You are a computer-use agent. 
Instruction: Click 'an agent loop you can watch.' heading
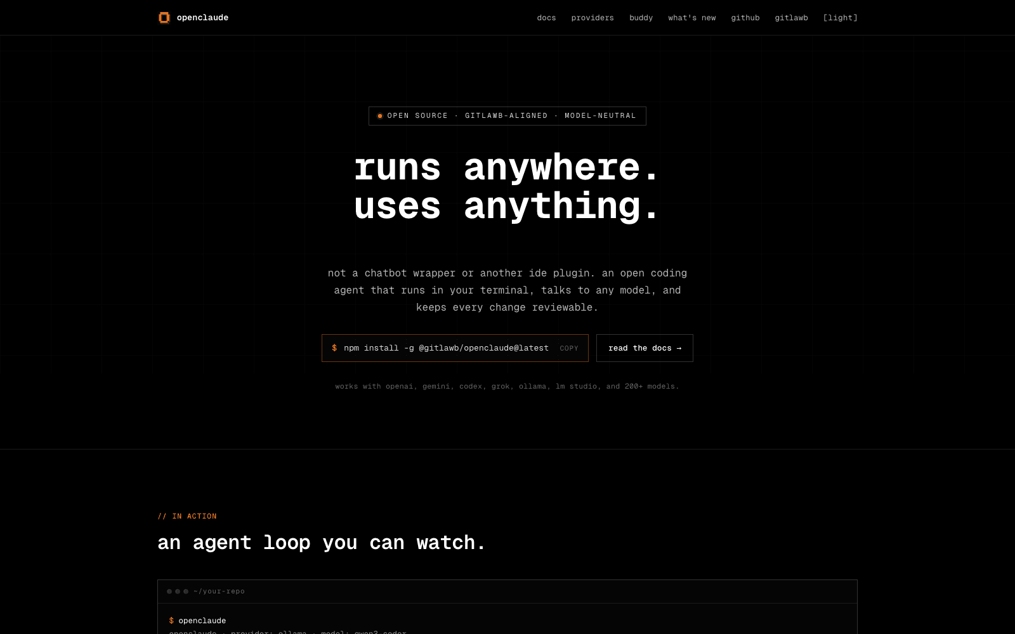322,543
